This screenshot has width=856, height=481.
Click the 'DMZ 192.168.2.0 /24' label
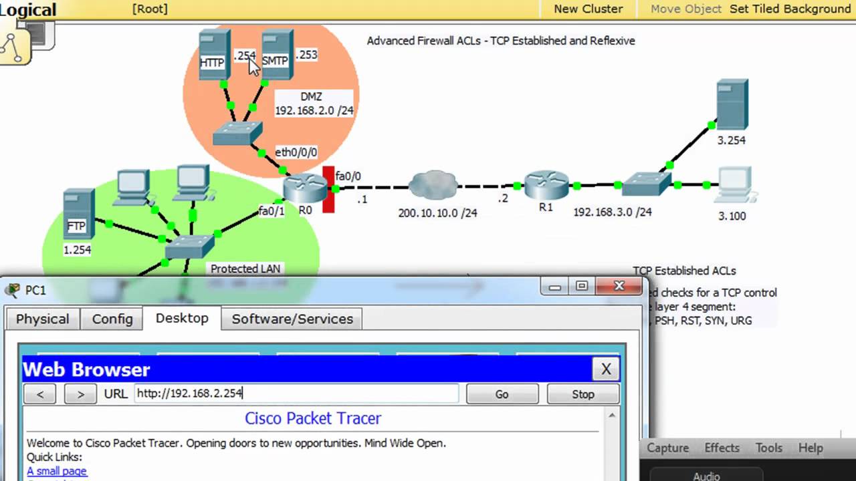coord(314,104)
